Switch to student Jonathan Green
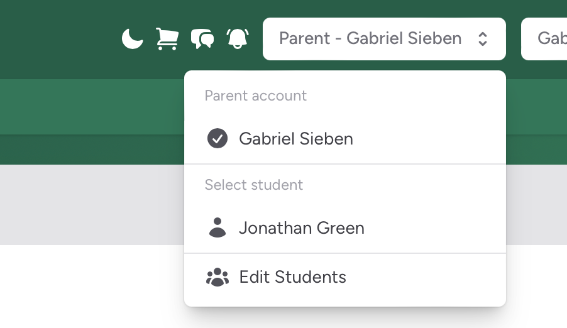Screen dimensions: 567x328 [345, 227]
